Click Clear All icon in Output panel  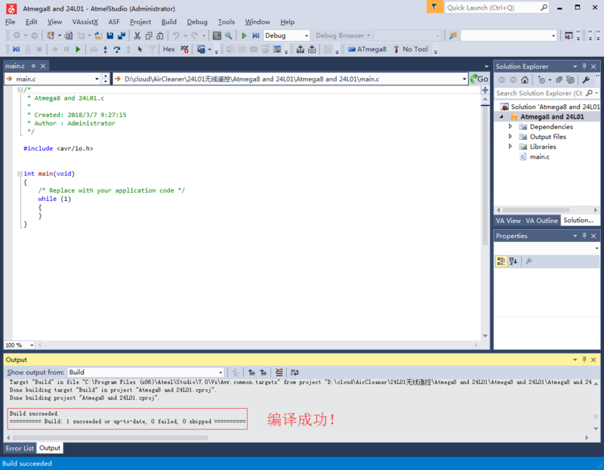point(279,373)
